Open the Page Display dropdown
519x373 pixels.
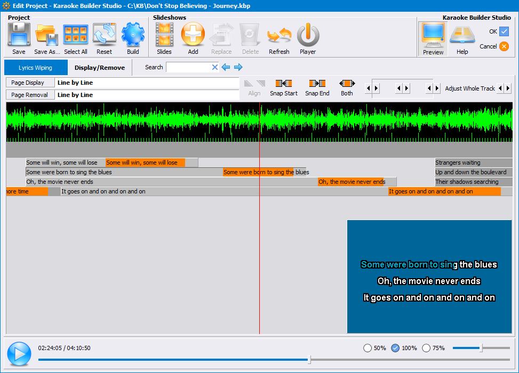30,83
